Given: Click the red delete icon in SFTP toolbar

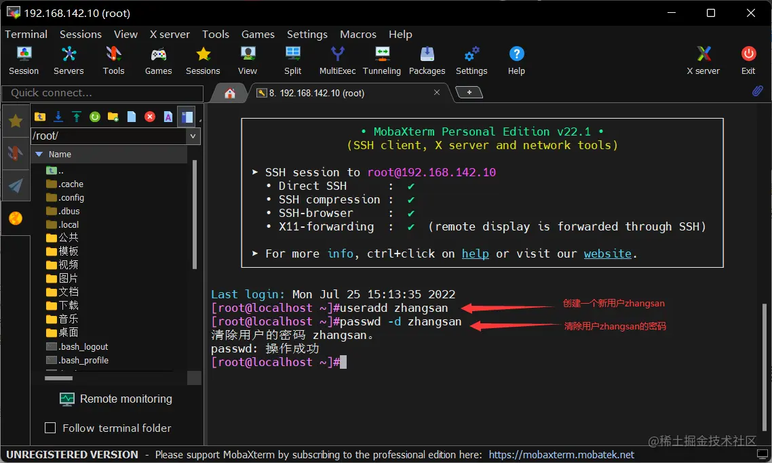Looking at the screenshot, I should click(x=150, y=117).
